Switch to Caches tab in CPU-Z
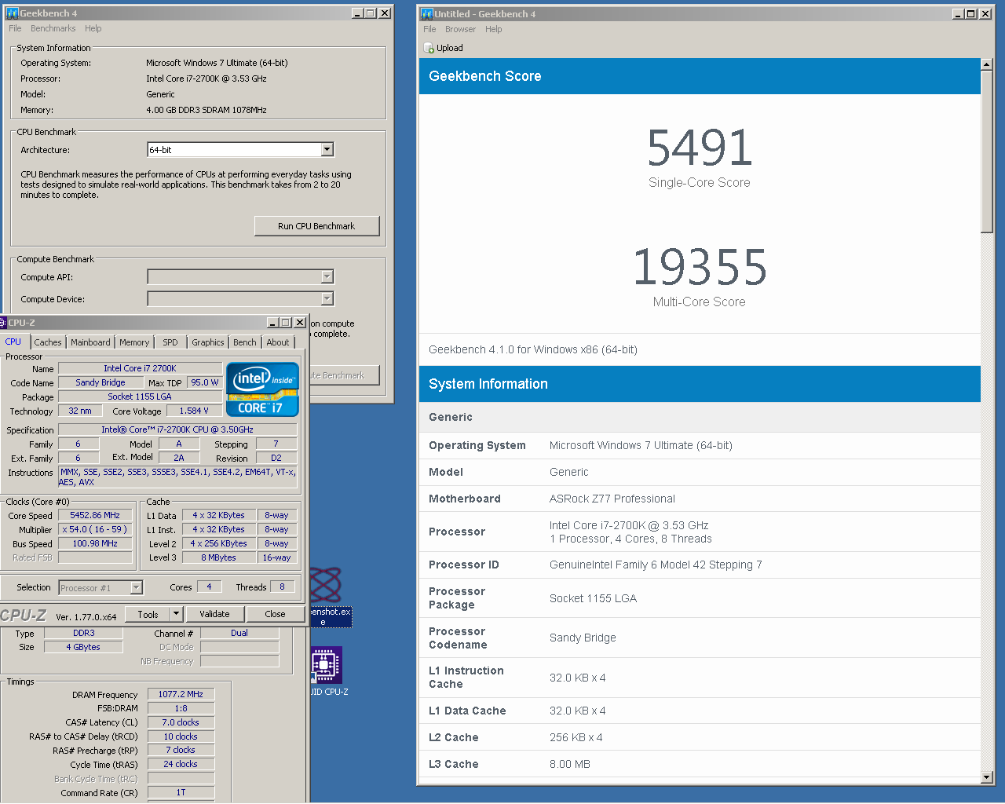The height and width of the screenshot is (804, 1005). (x=48, y=342)
